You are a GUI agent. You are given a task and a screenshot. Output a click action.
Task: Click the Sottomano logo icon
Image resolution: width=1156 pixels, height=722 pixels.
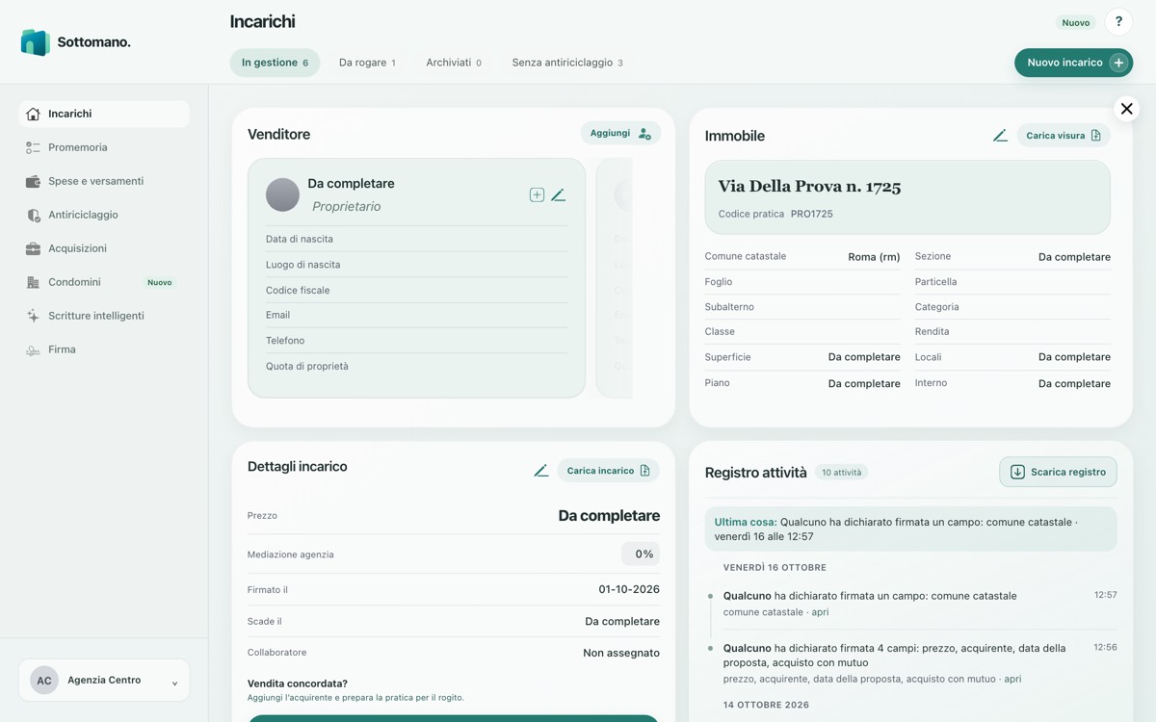(x=35, y=42)
